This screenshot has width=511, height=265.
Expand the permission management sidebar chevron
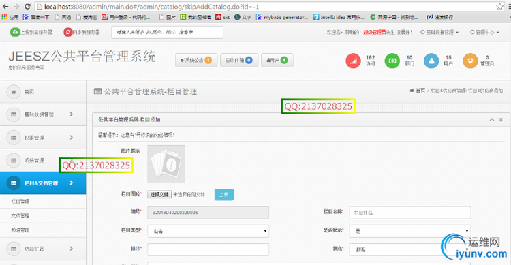(72, 137)
